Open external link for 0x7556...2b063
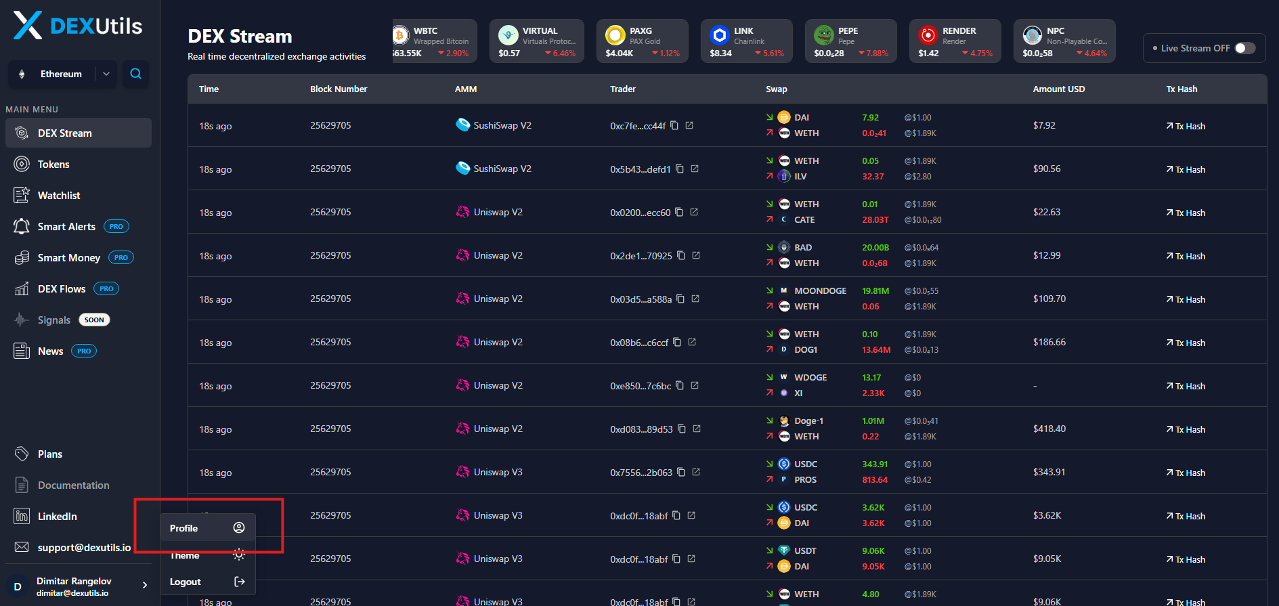Screen dimensions: 1279x606 (696, 472)
